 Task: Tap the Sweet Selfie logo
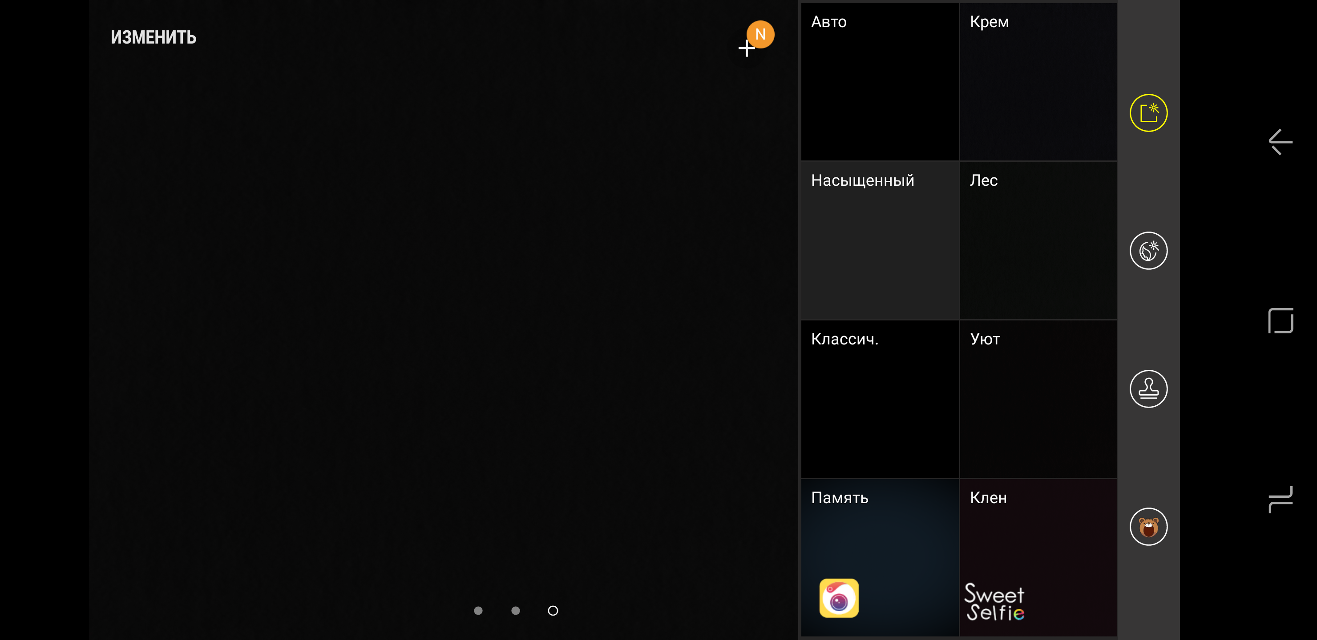(994, 602)
